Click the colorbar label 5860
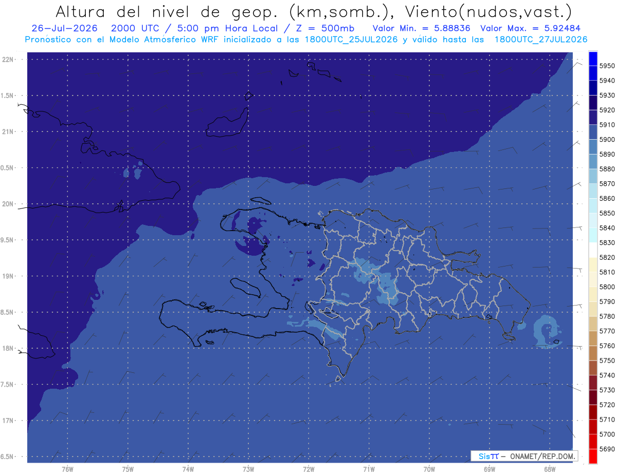Image resolution: width=617 pixels, height=476 pixels. click(x=607, y=198)
